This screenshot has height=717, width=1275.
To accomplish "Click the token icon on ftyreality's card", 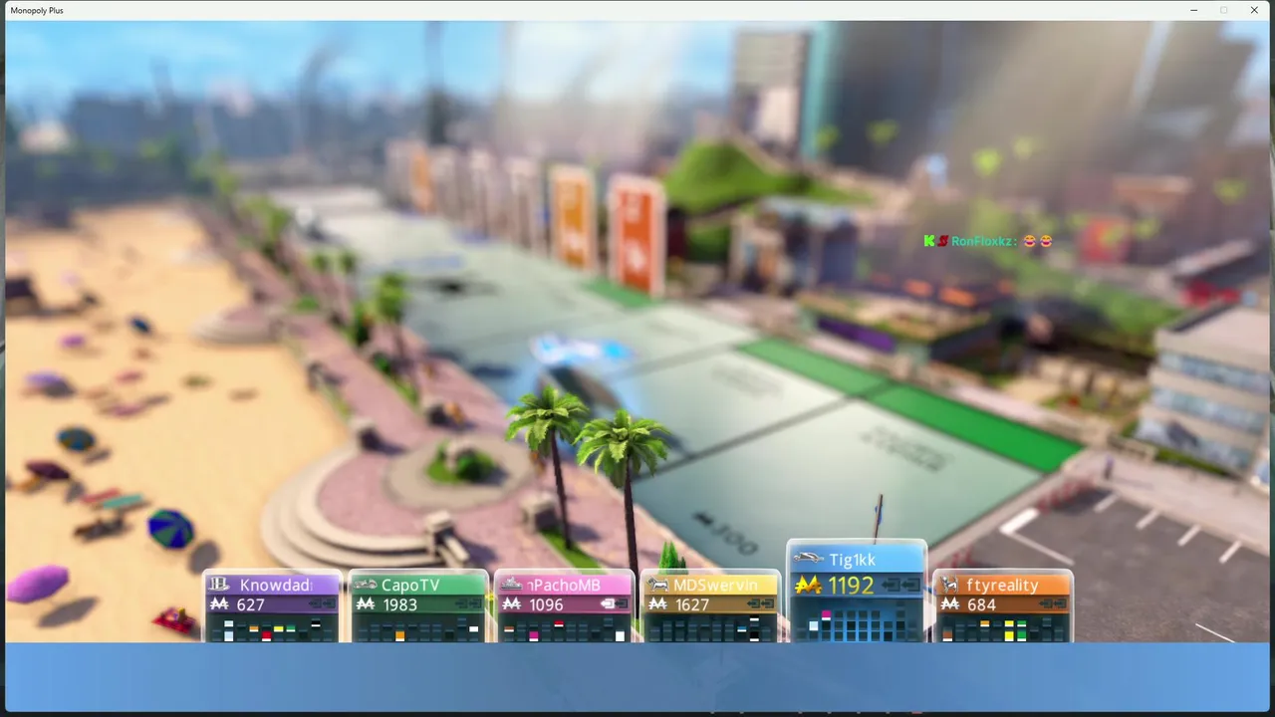I will point(951,585).
